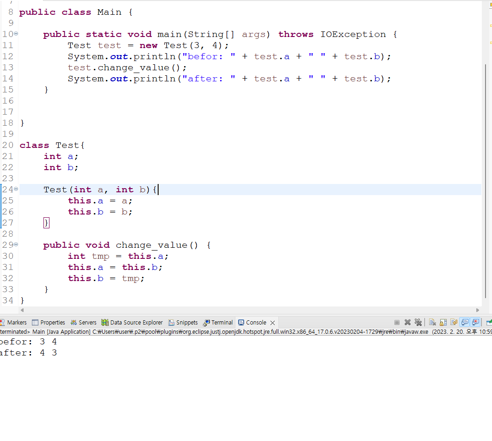Click the Properties tab icon
This screenshot has height=441, width=492.
tap(35, 323)
